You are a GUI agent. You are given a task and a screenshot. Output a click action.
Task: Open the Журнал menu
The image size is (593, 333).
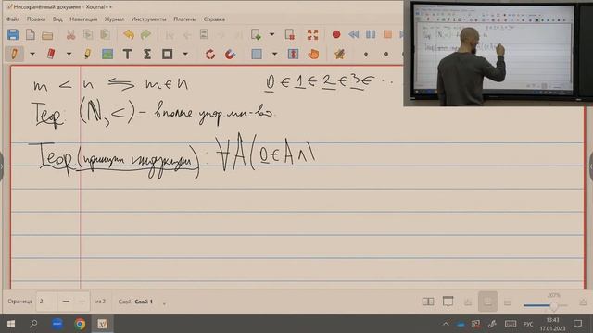tap(114, 18)
